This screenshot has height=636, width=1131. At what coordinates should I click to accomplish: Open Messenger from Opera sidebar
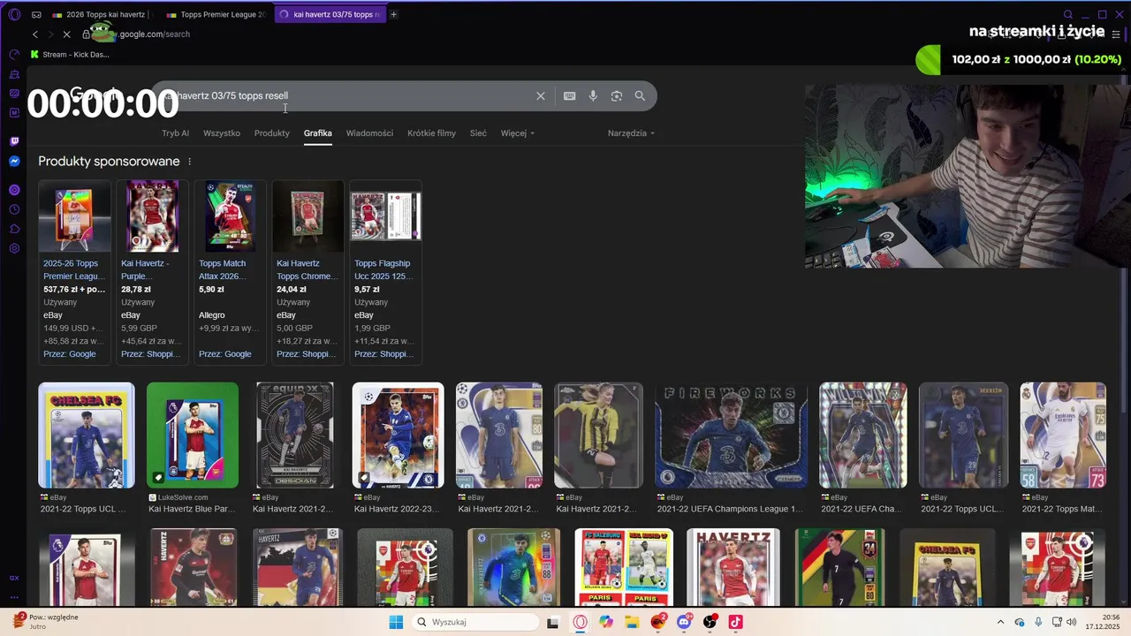[14, 161]
